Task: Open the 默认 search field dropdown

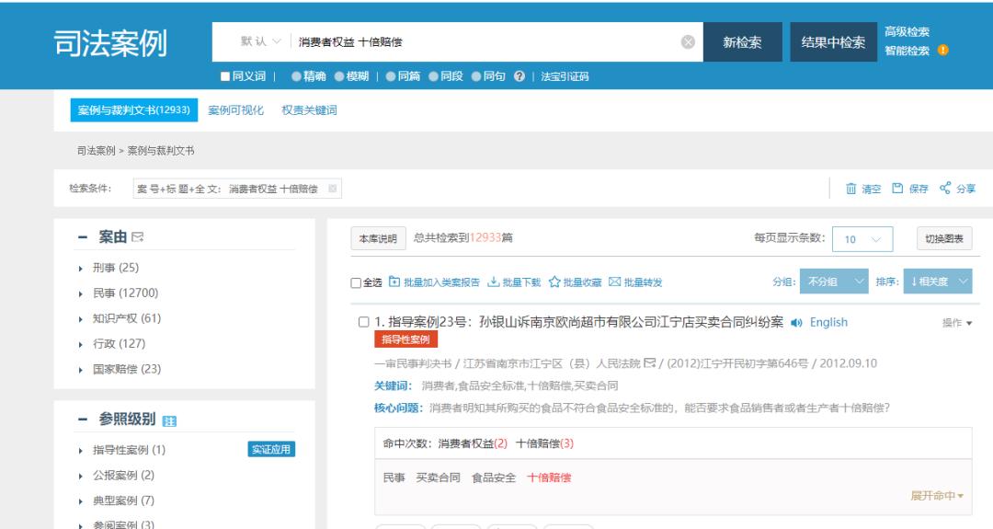Action: pos(260,41)
